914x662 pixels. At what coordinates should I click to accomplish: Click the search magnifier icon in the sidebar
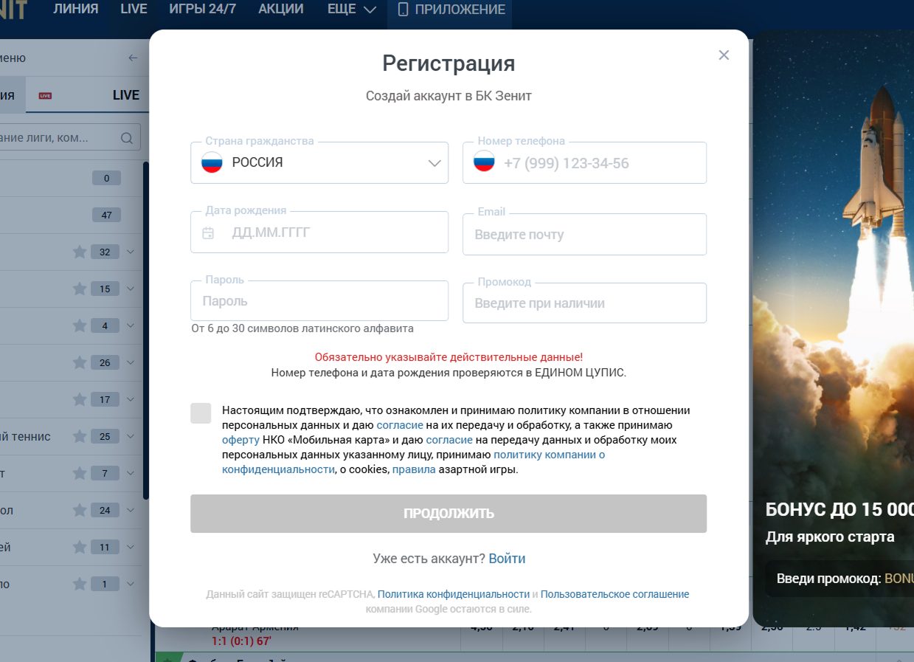click(x=126, y=138)
